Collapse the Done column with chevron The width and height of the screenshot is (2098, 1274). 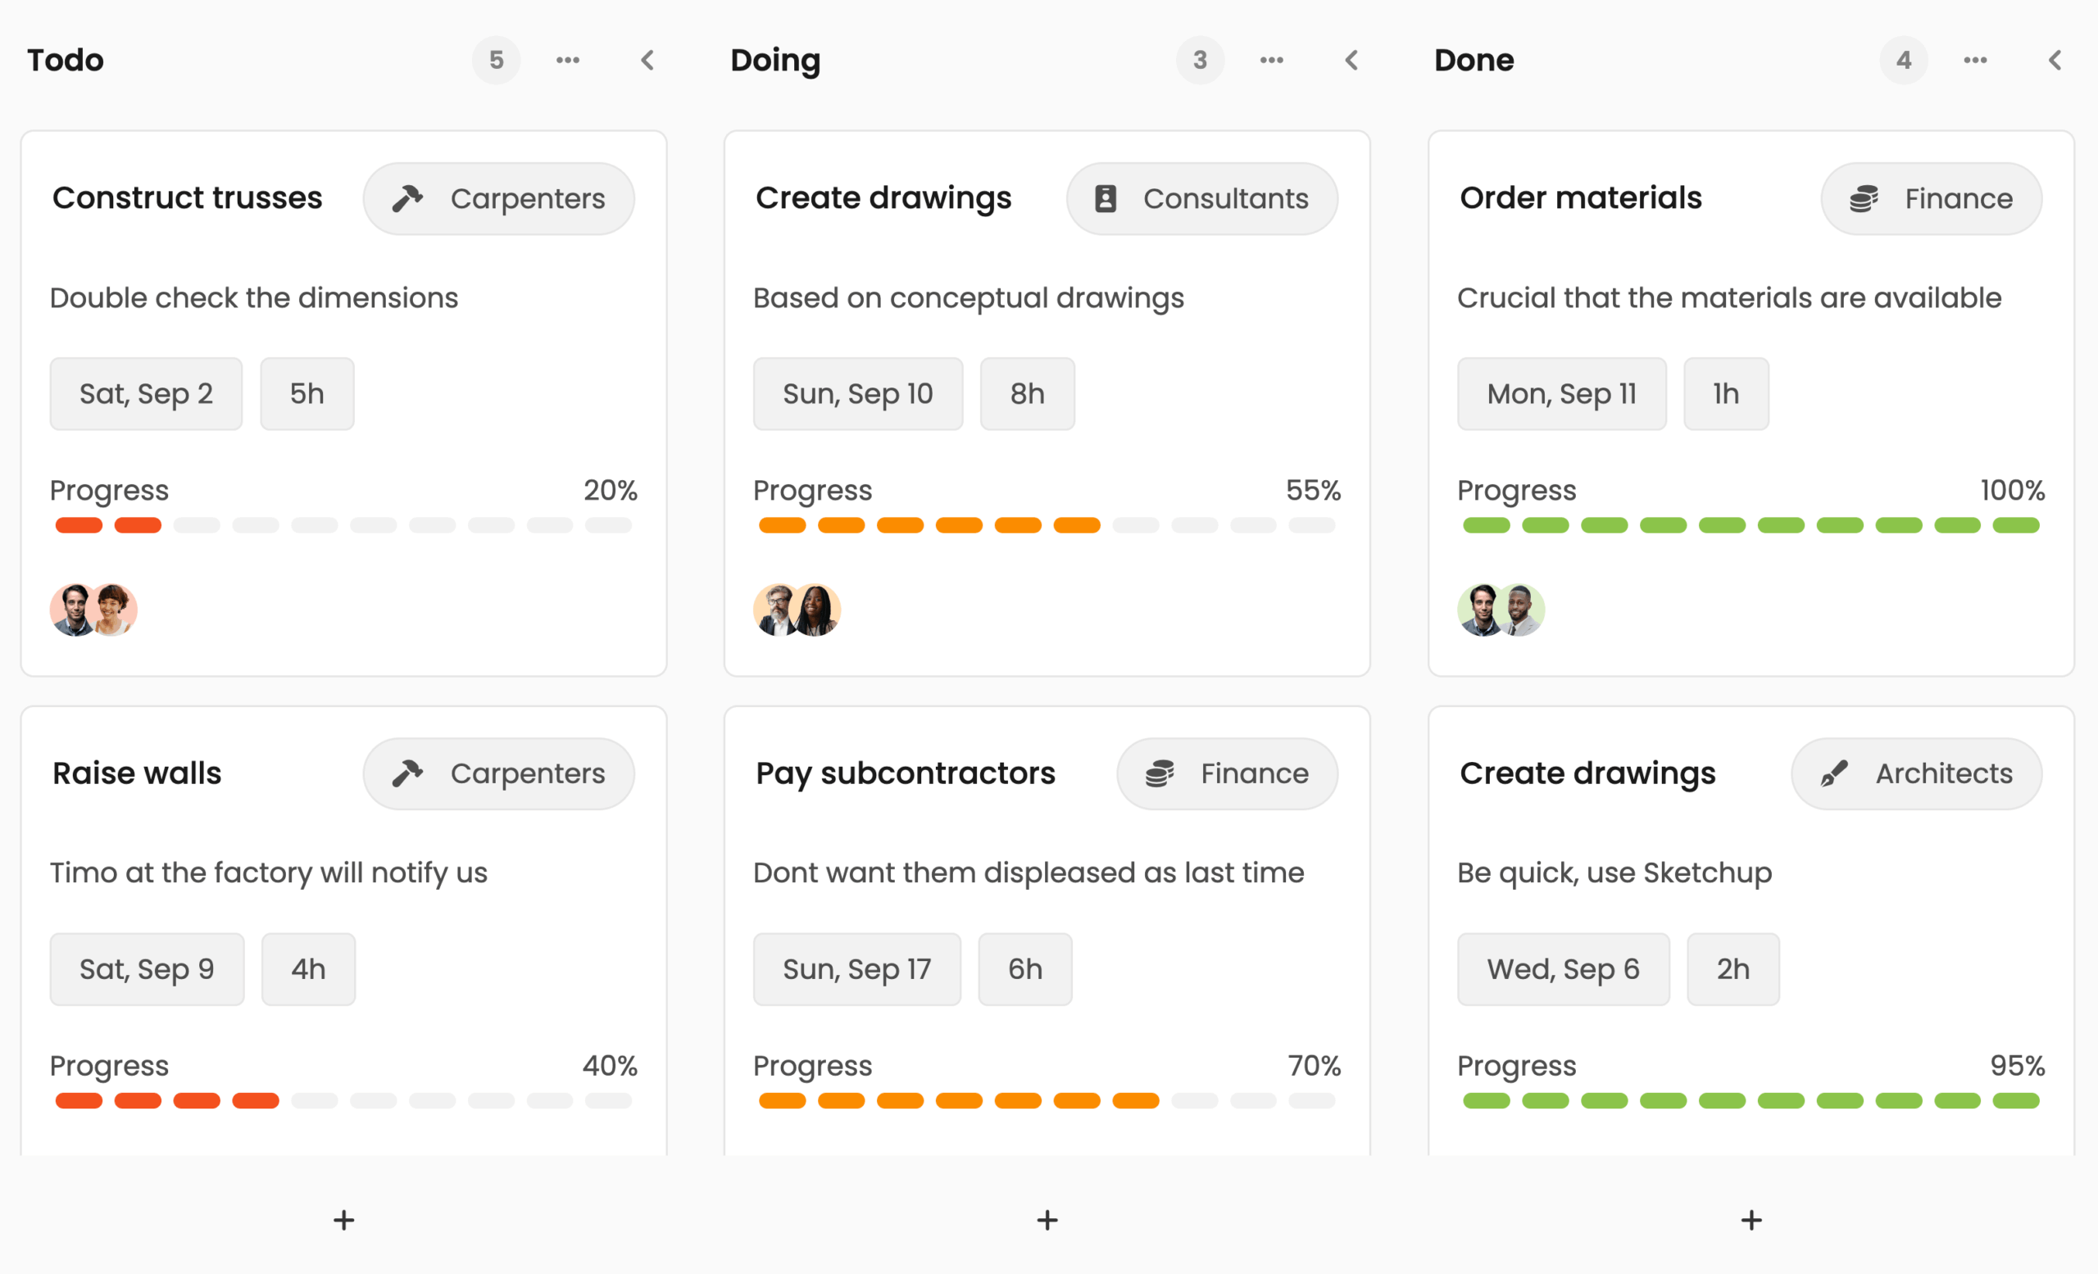tap(2055, 60)
